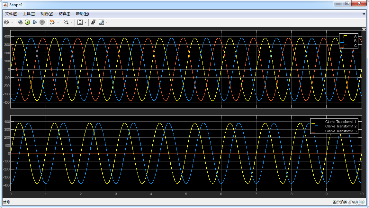Click the fit-to-view scaling icon
369x208 pixels.
click(x=80, y=22)
